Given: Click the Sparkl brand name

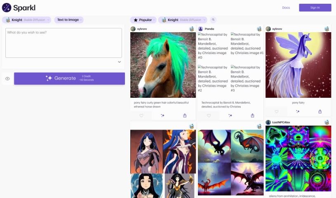Looking at the screenshot, I should [24, 8].
